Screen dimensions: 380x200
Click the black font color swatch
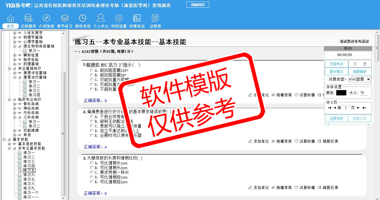click(341, 93)
